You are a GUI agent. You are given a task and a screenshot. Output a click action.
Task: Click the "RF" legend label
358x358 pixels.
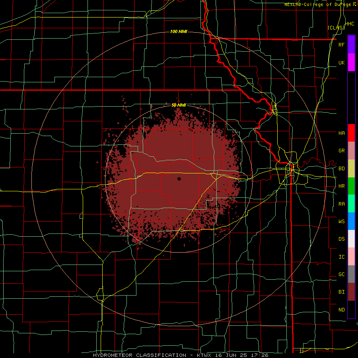(x=341, y=45)
